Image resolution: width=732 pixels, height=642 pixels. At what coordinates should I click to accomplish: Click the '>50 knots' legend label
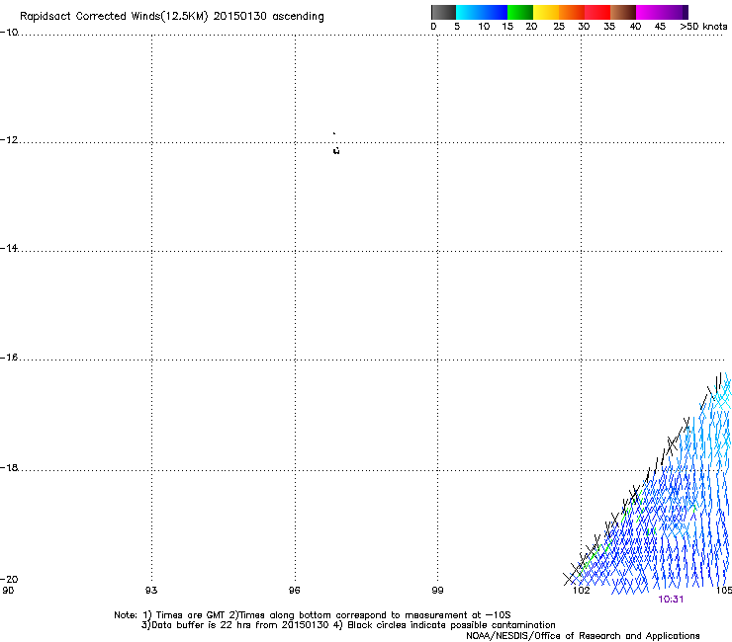(x=703, y=27)
